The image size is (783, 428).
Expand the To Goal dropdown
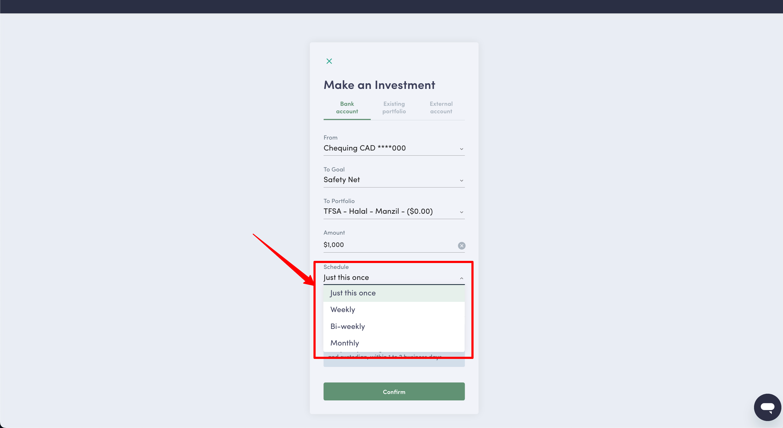(461, 180)
